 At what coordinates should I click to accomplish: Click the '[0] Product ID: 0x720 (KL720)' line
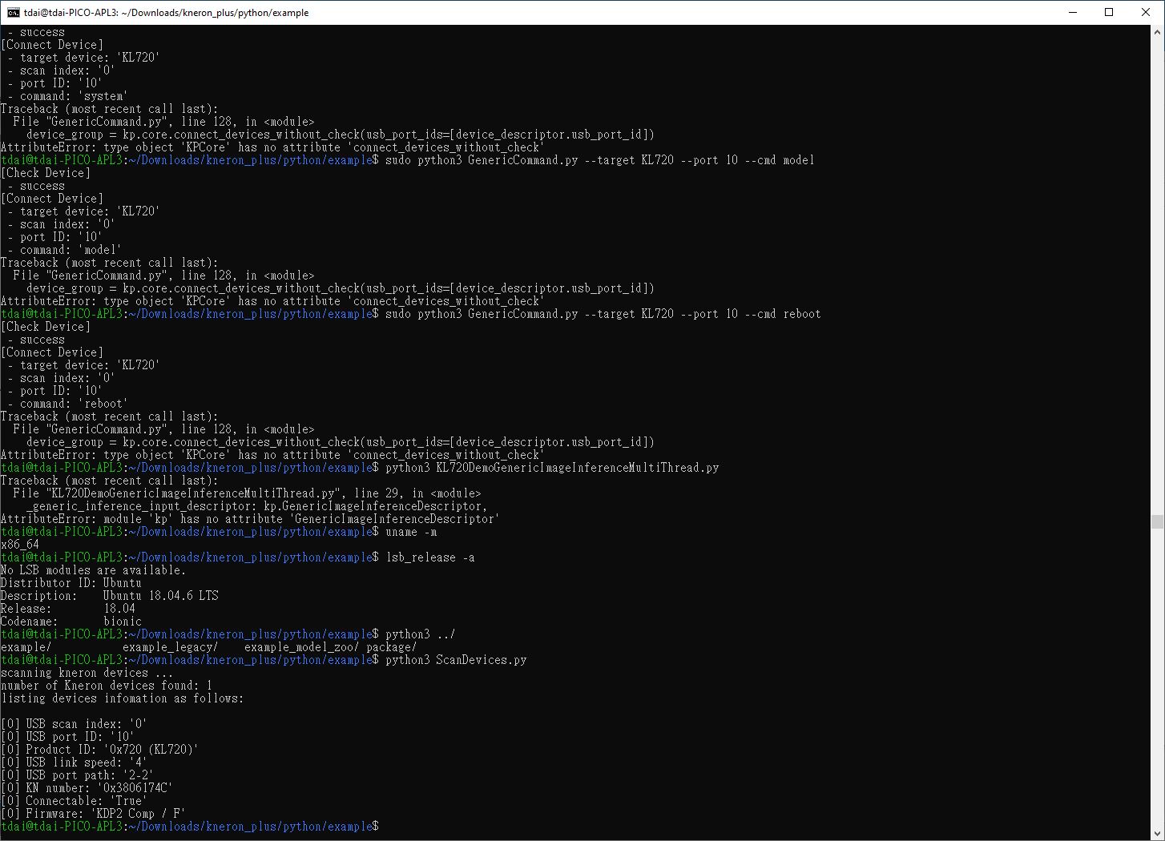pyautogui.click(x=99, y=750)
